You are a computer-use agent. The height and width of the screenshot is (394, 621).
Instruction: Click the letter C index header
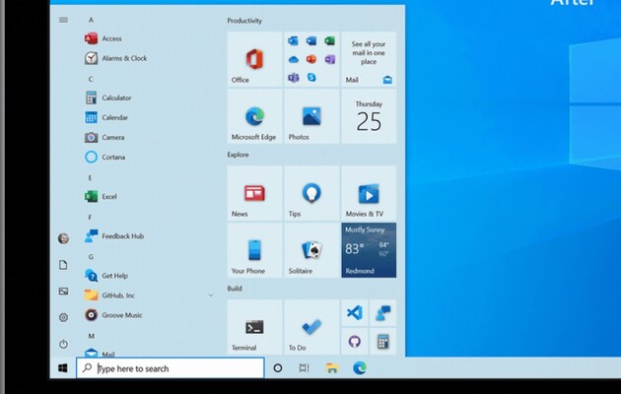91,79
